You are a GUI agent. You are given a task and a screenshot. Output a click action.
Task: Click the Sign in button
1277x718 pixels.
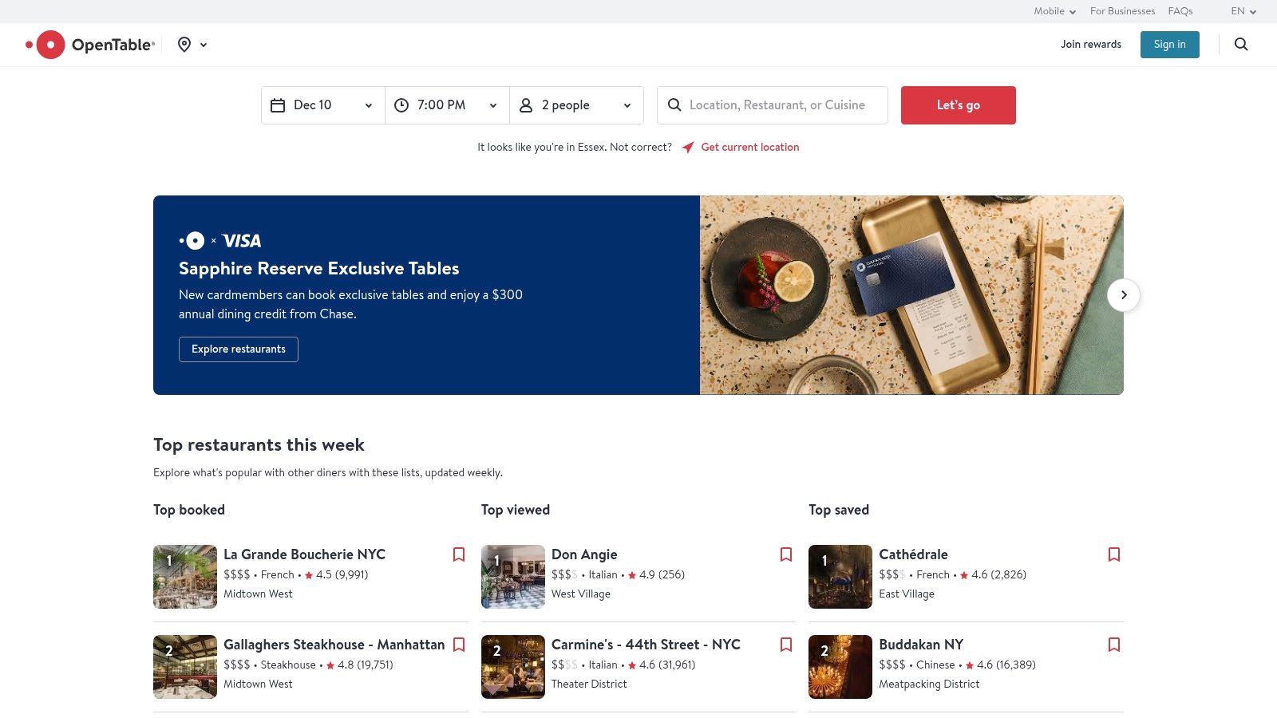coord(1170,45)
